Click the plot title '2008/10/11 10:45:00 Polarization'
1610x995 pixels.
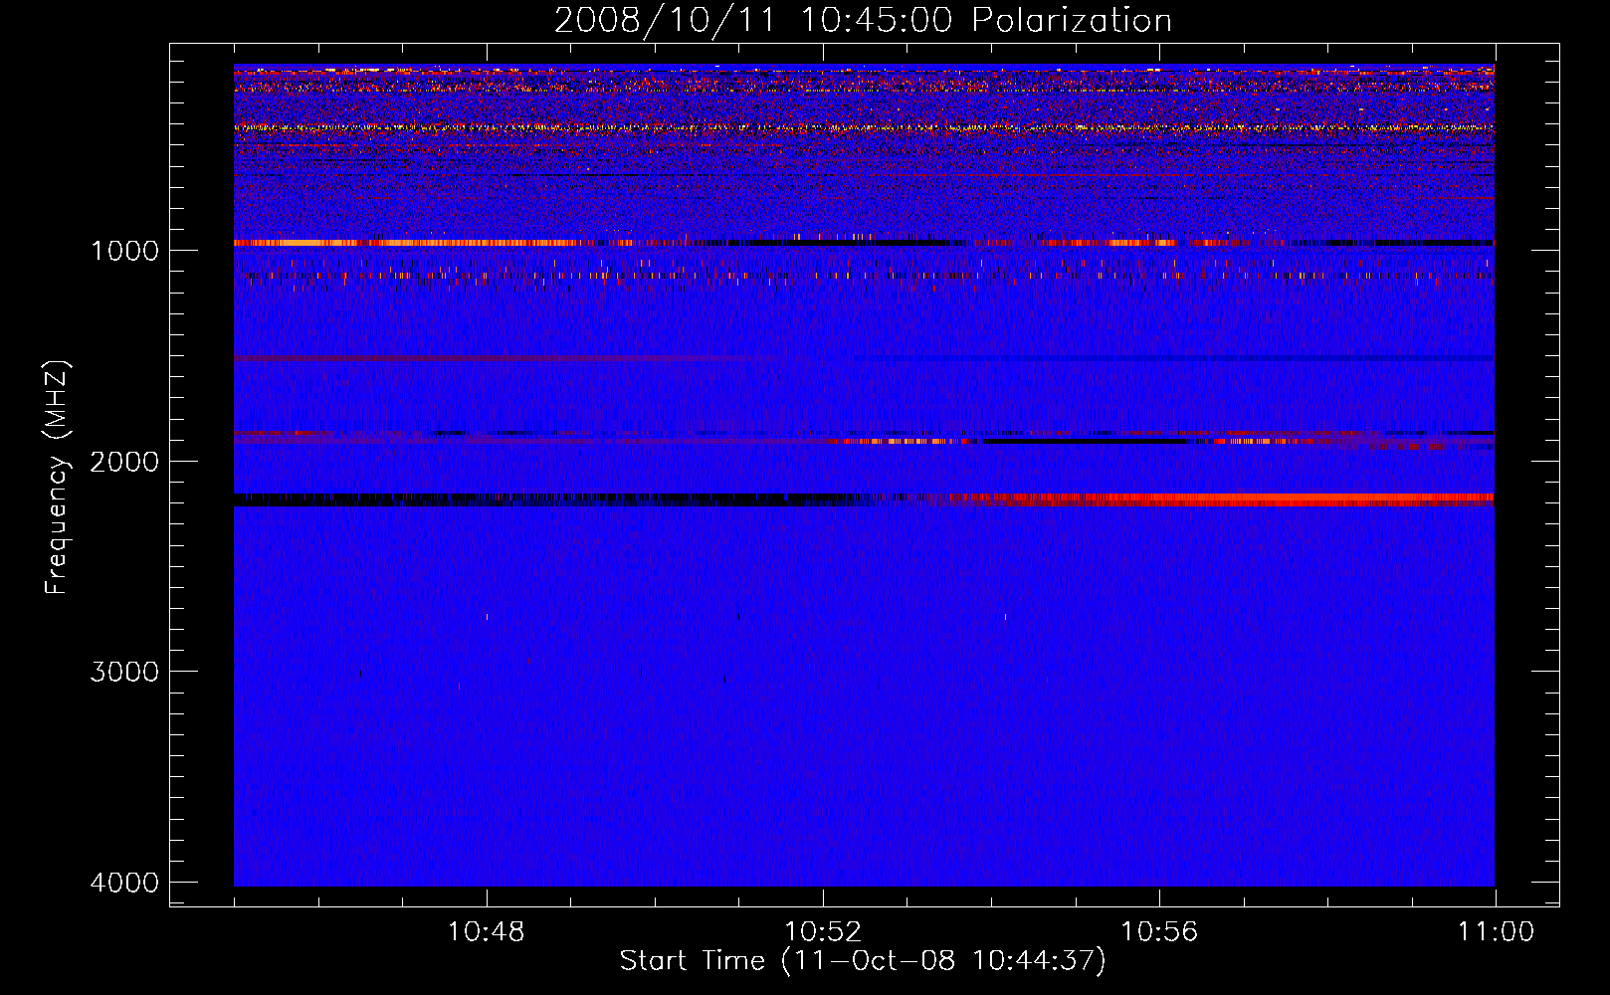[863, 20]
